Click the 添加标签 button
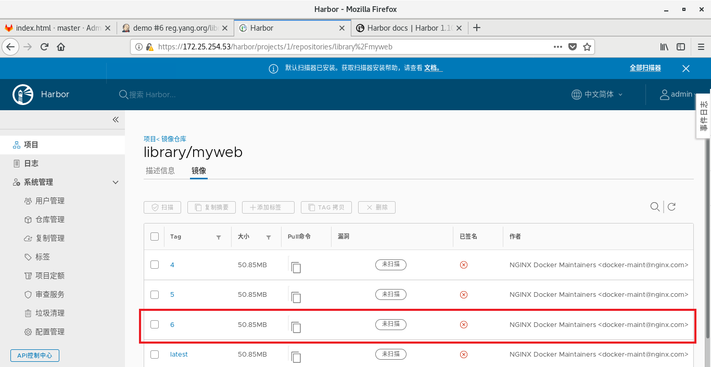Screen dimensions: 711x367 coord(268,207)
